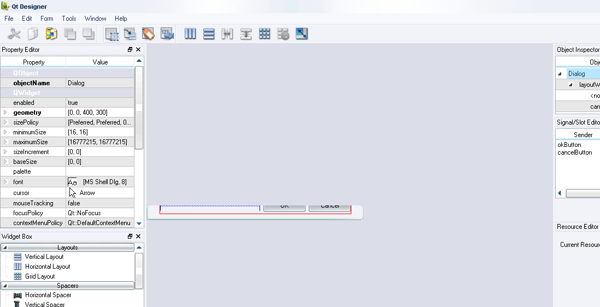Collapse the Layouts category in Widget Box
Image resolution: width=600 pixels, height=307 pixels.
[x=5, y=248]
